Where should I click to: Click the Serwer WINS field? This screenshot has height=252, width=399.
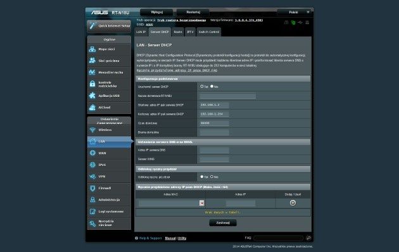pos(214,159)
